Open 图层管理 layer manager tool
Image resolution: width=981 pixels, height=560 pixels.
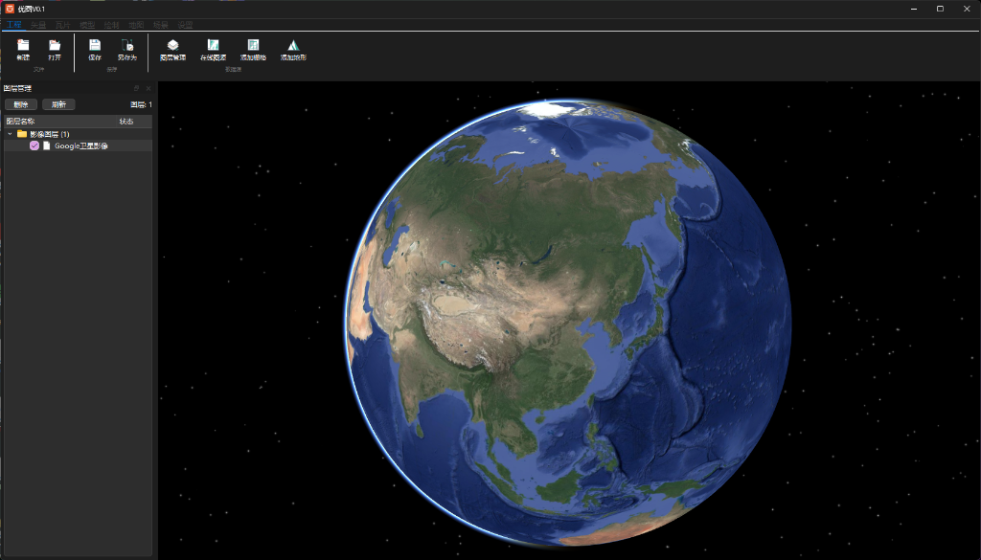click(x=173, y=50)
